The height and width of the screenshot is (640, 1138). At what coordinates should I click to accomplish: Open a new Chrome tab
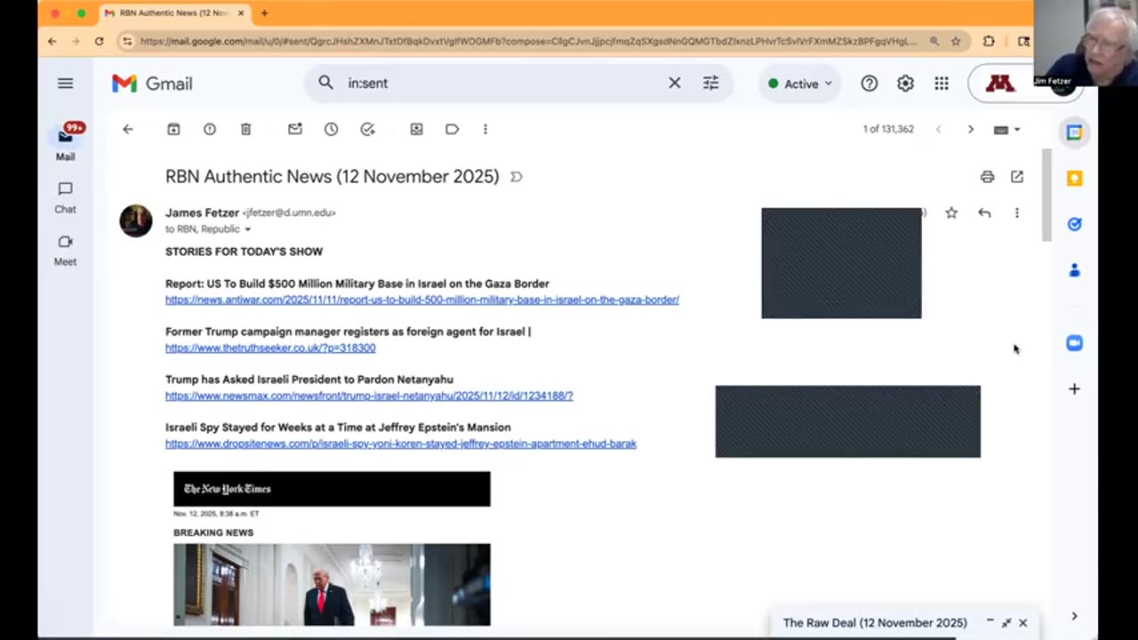(264, 13)
